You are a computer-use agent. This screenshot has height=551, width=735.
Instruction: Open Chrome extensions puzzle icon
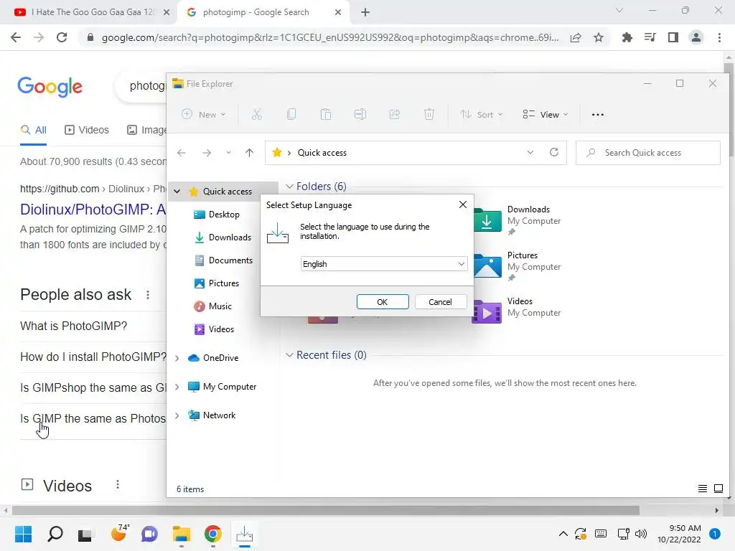(x=627, y=37)
